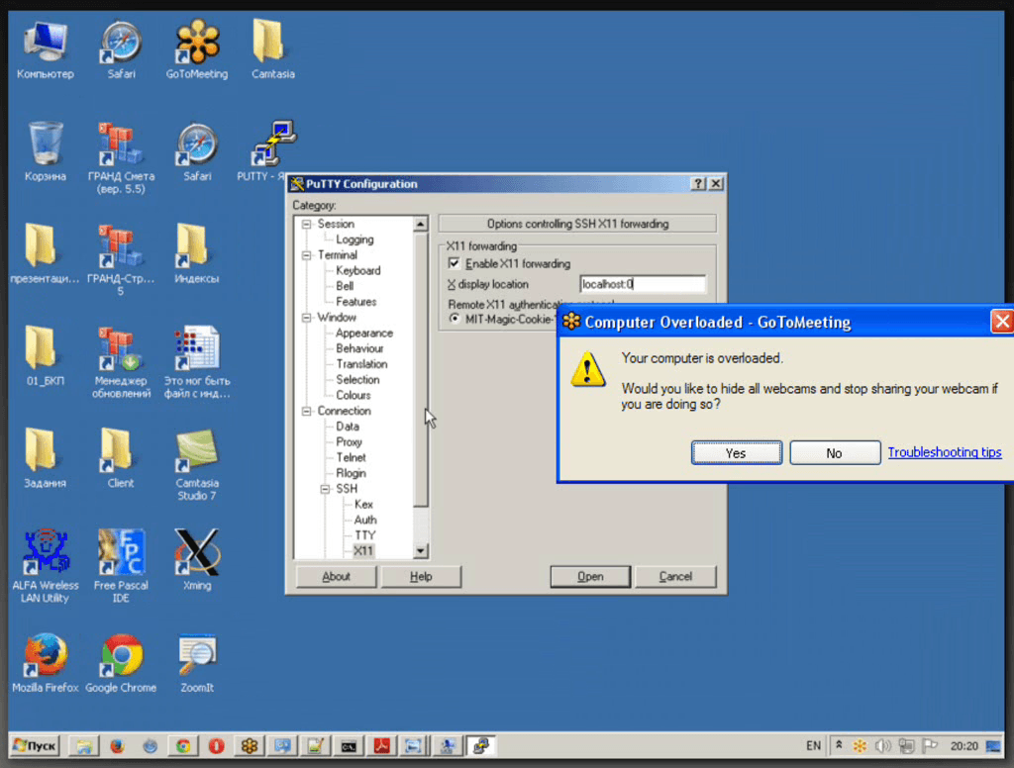1014x768 pixels.
Task: Launch Google Chrome from the desktop
Action: point(121,663)
